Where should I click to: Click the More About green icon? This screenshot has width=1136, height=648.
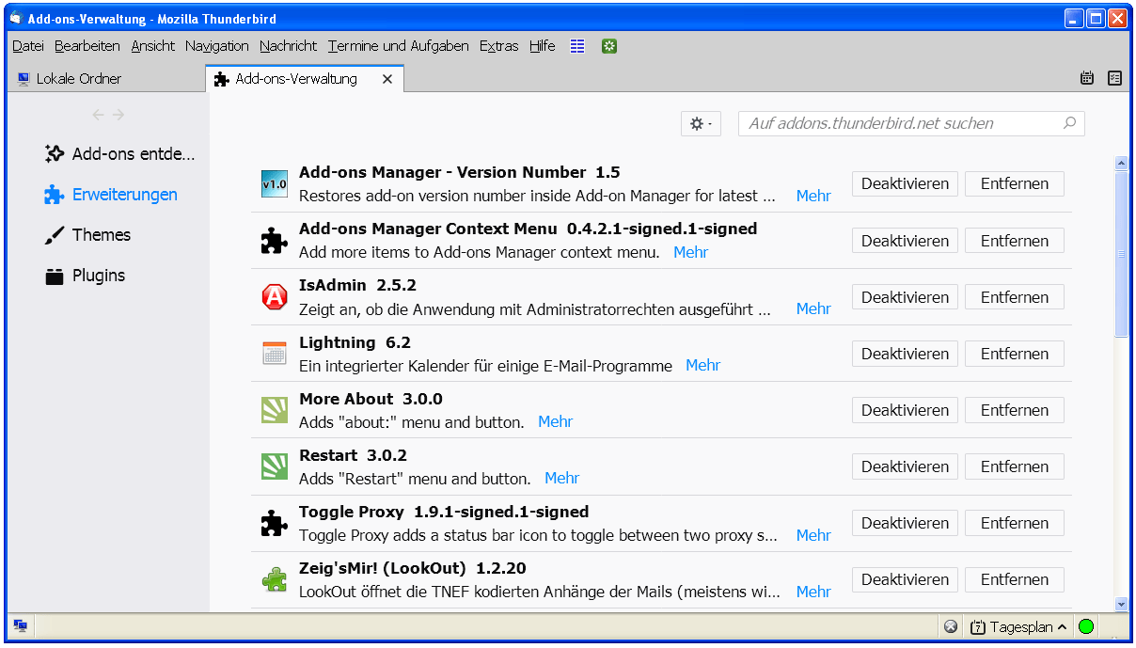click(x=274, y=410)
